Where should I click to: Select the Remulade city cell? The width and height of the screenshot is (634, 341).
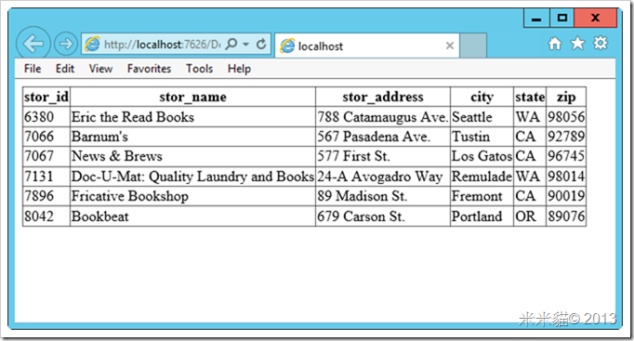click(x=482, y=177)
